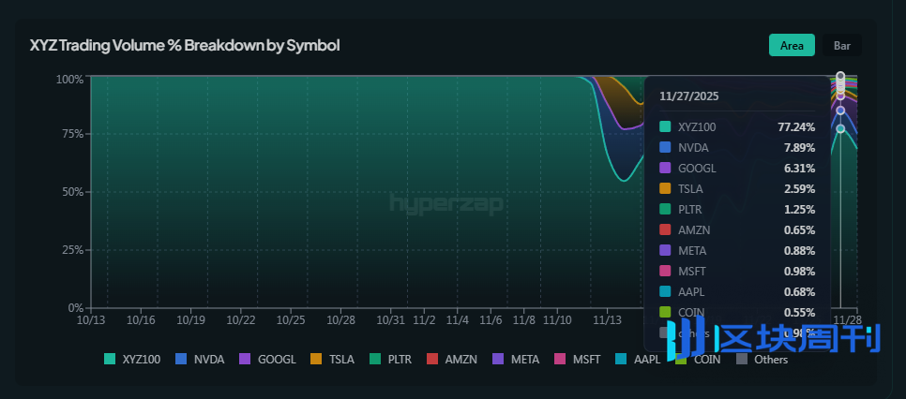Click the 10/13 date on x-axis
The width and height of the screenshot is (906, 399).
click(90, 319)
